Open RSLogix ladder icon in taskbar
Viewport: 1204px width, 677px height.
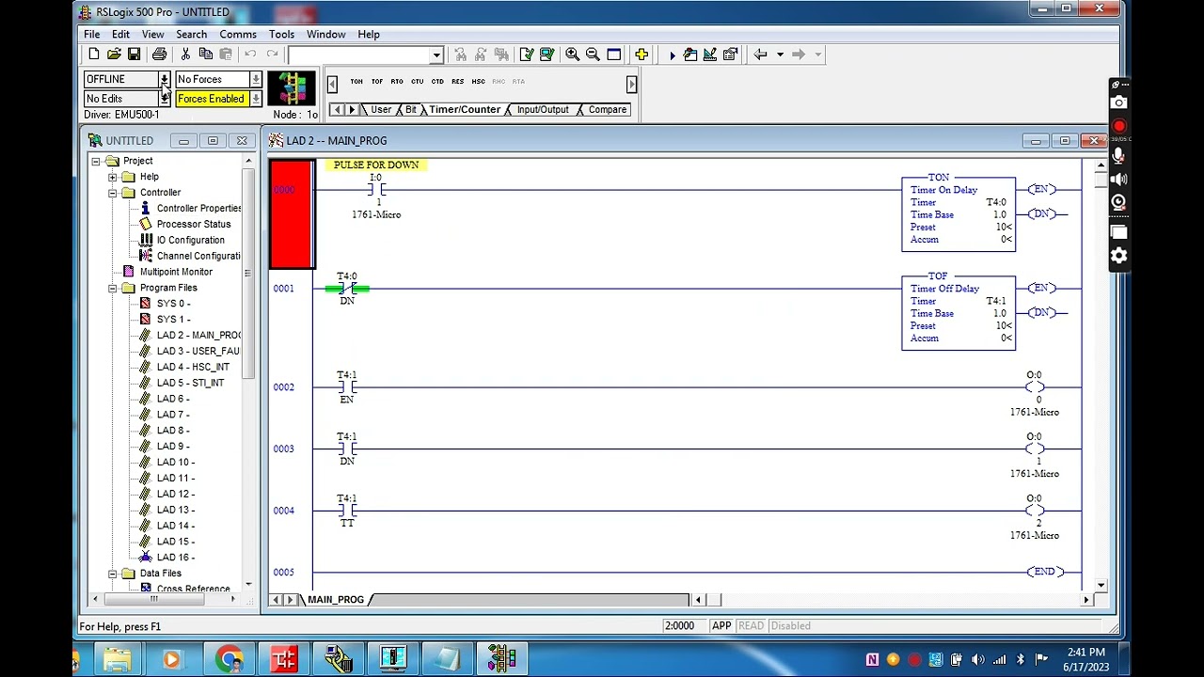tap(501, 659)
